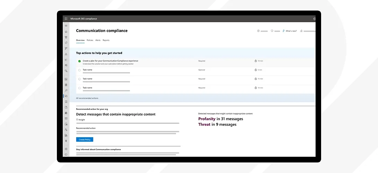This screenshot has height=173, width=378.
Task: Switch to the Reports tab
Action: coord(106,40)
